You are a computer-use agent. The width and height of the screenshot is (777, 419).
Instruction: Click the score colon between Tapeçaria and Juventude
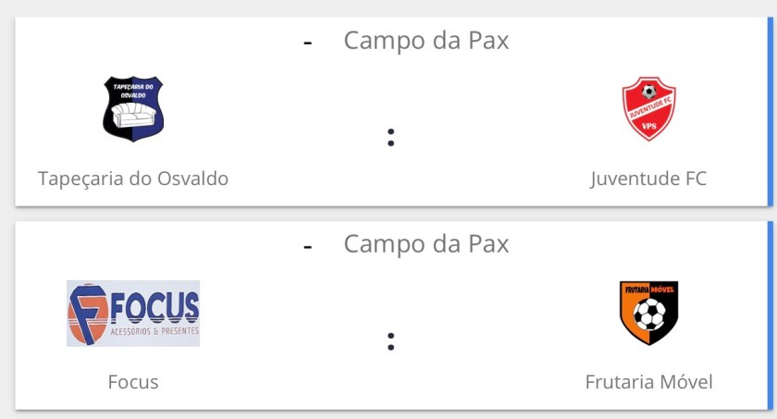click(391, 137)
